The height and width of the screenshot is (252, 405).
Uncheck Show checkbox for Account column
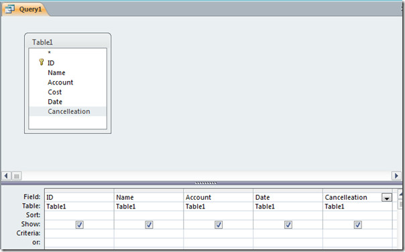point(219,225)
